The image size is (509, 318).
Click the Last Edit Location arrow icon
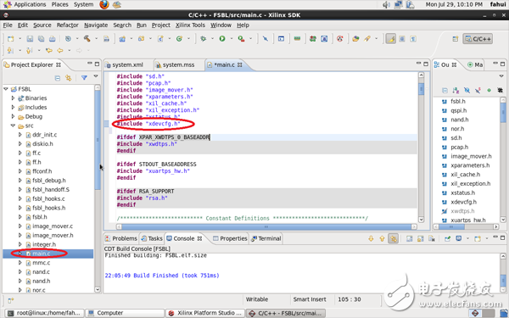49,50
